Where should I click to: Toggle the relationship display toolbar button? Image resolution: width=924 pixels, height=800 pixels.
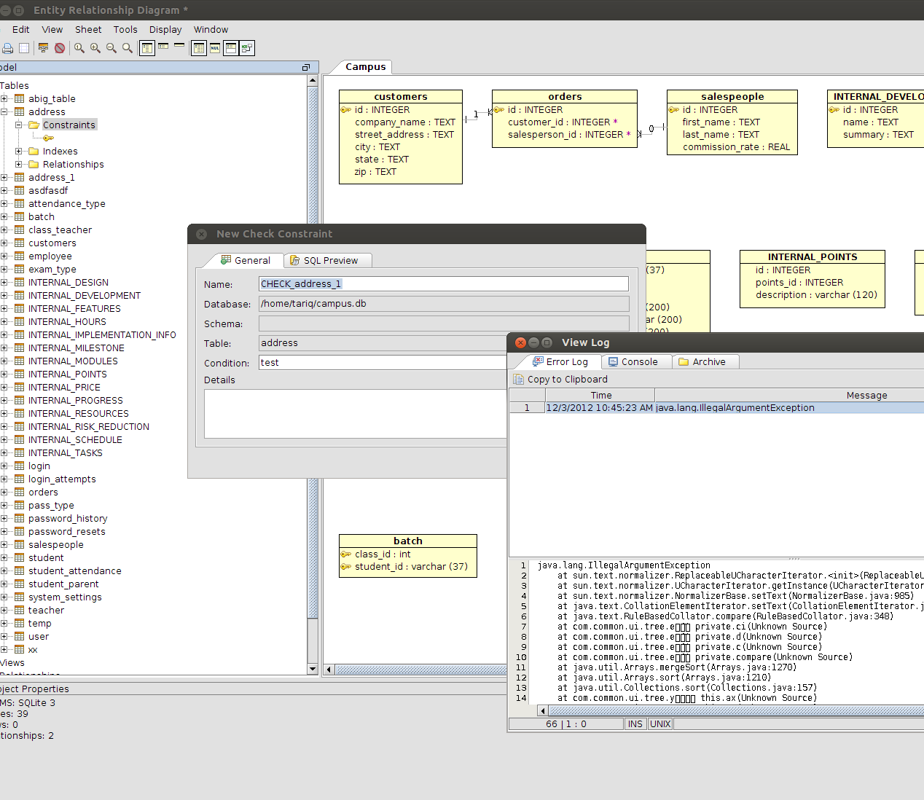pos(247,48)
